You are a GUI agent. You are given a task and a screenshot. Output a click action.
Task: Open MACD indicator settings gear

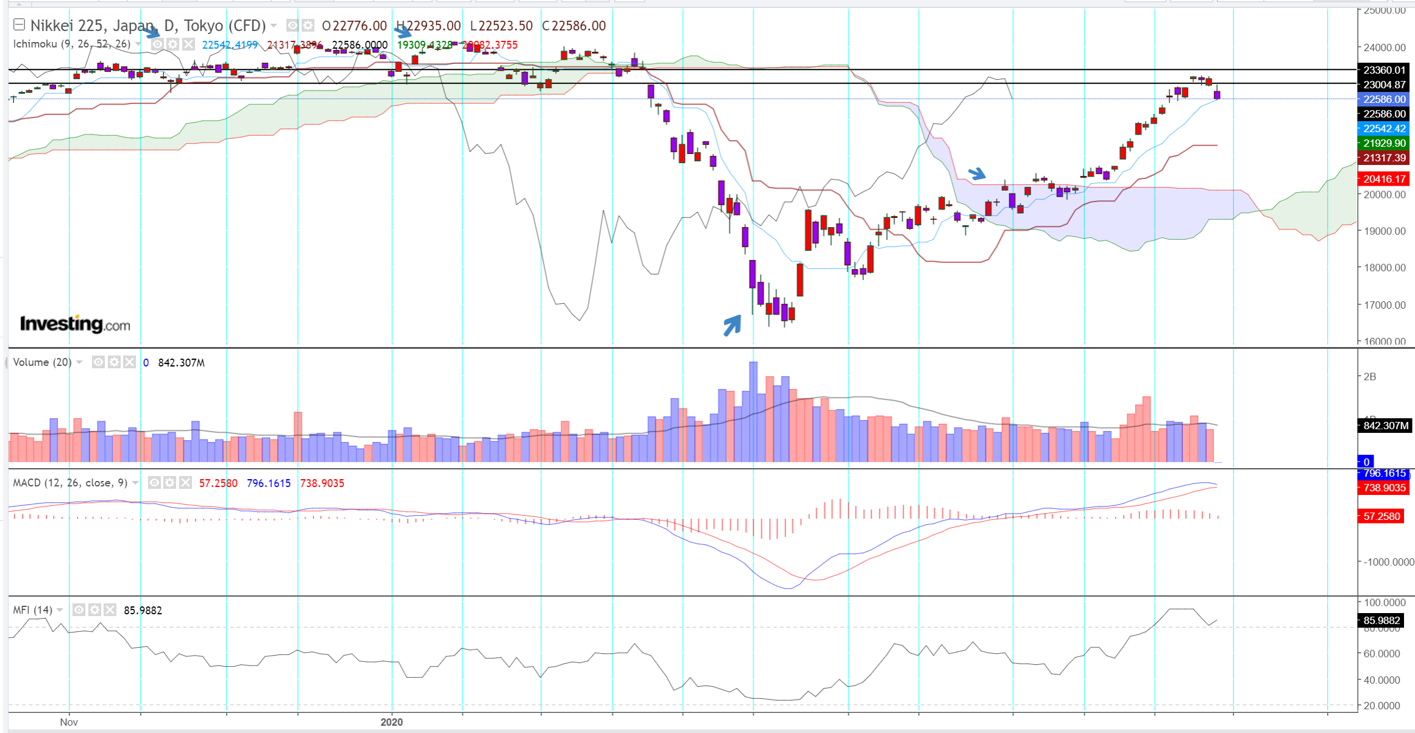170,483
